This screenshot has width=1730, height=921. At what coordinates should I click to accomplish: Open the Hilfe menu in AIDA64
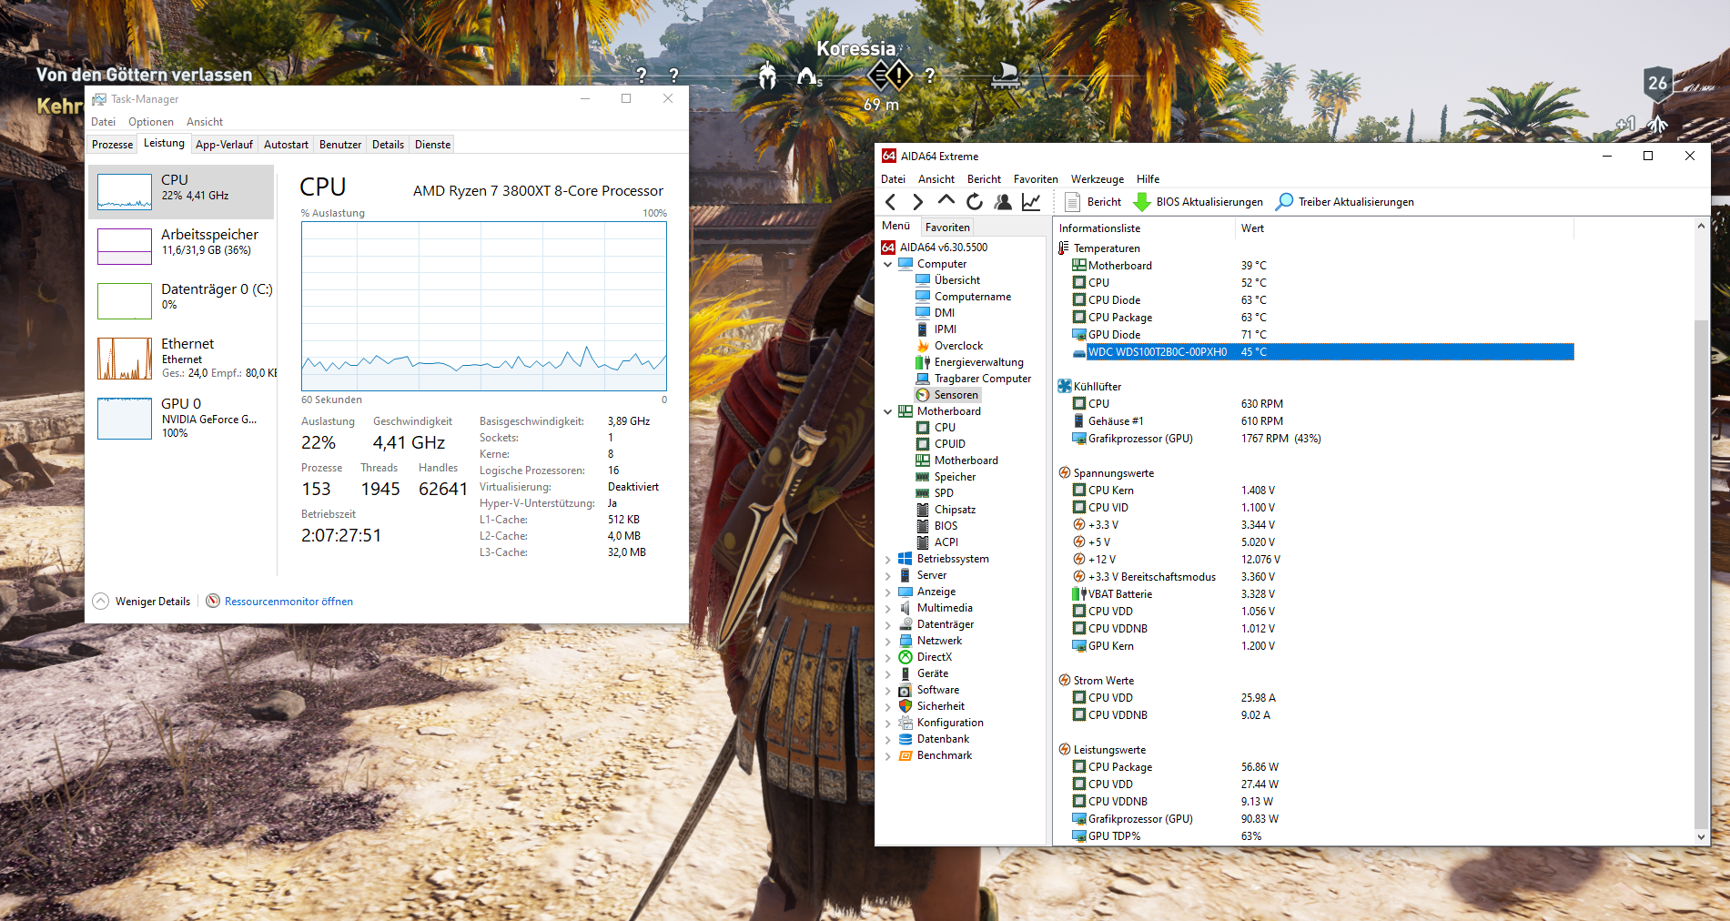click(1148, 179)
